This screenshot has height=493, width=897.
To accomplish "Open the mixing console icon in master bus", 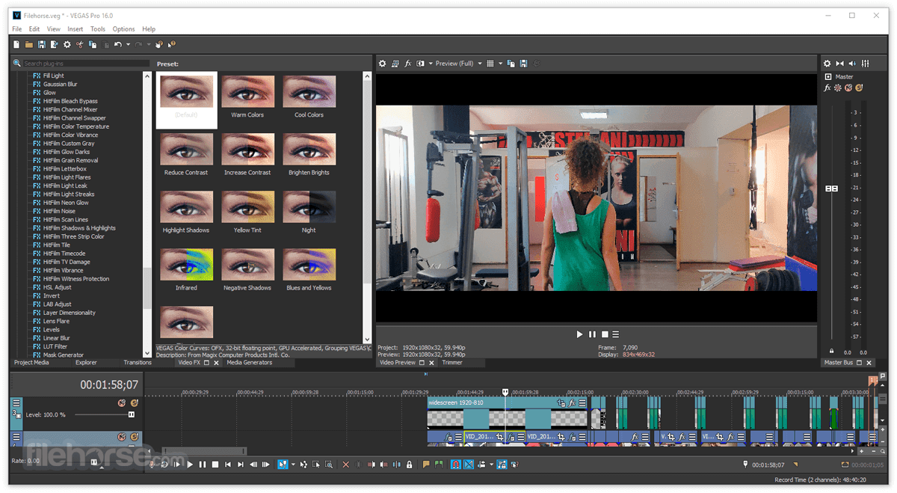I will (865, 64).
